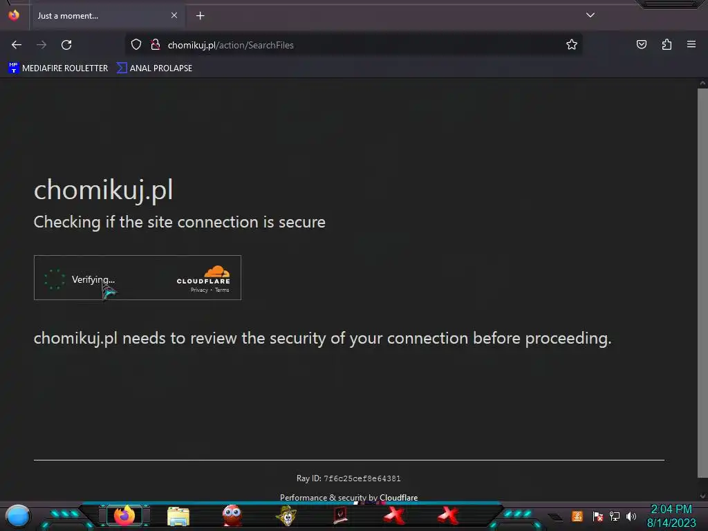The height and width of the screenshot is (531, 708).
Task: Click the Cloudflare logo in verification box
Action: pos(203,275)
